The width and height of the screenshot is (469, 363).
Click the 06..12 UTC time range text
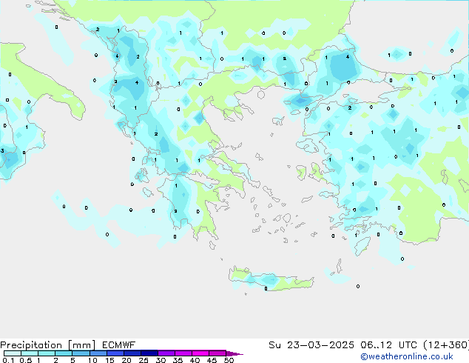(x=389, y=345)
